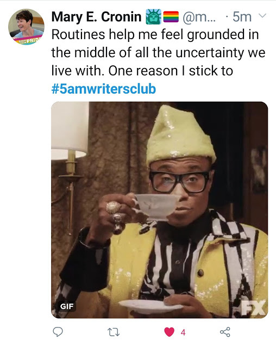276x340 pixels.
Task: Open the 5m timestamp link
Action: (x=242, y=17)
